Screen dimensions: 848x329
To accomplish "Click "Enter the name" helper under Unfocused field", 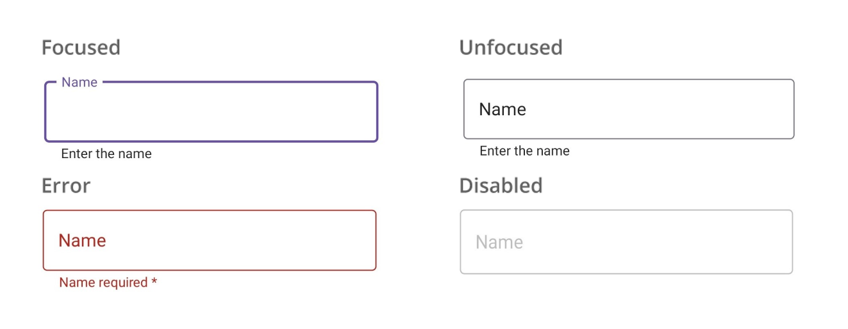I will 524,151.
